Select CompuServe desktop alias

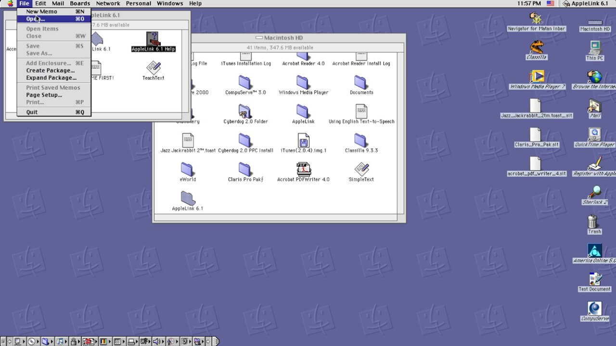[x=595, y=311]
